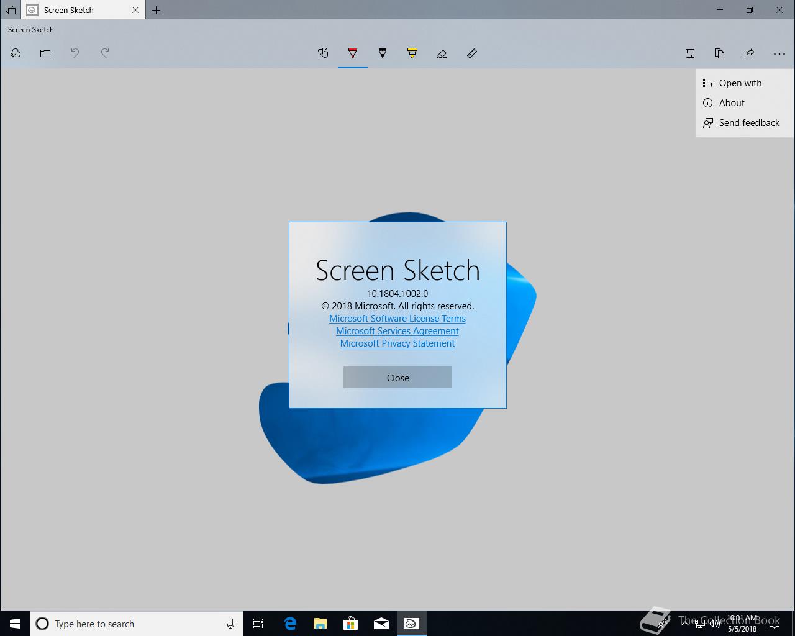Choose Send feedback menu entry
Viewport: 795px width, 636px height.
click(x=745, y=123)
